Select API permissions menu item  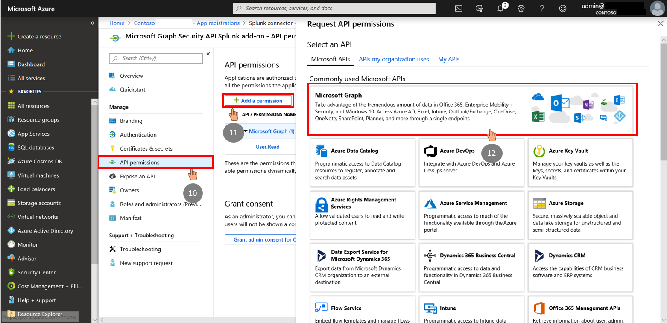pyautogui.click(x=156, y=162)
